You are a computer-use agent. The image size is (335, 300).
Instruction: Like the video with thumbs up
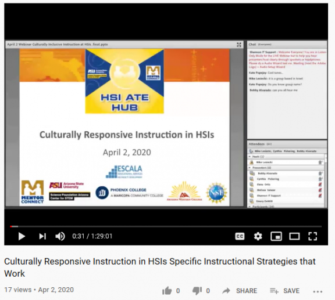click(167, 291)
